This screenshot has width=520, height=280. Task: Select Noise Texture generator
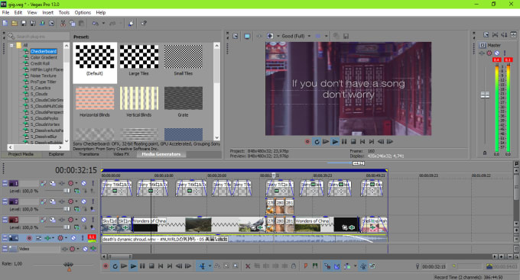click(43, 76)
